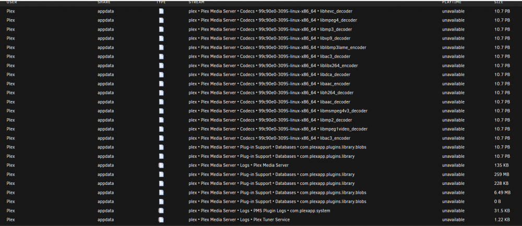The image size is (522, 226).
Task: Click the type icon next to libaac_encoder
Action: tap(161, 84)
